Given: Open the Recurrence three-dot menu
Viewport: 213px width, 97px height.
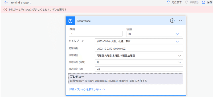Looking at the screenshot, I should (181, 21).
